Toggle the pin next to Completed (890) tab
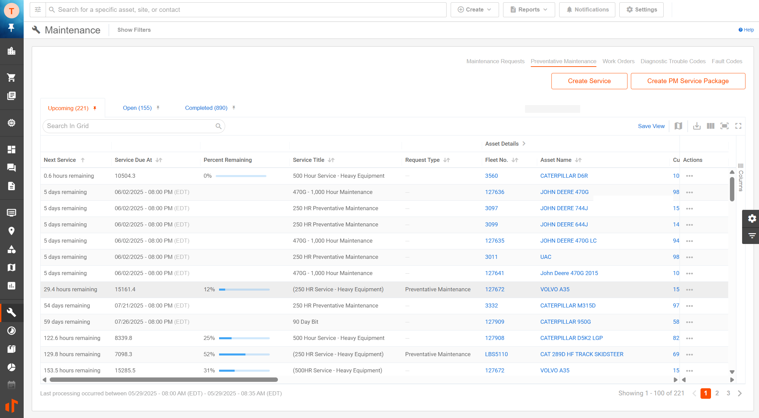Viewport: 759px width, 418px height. tap(234, 108)
